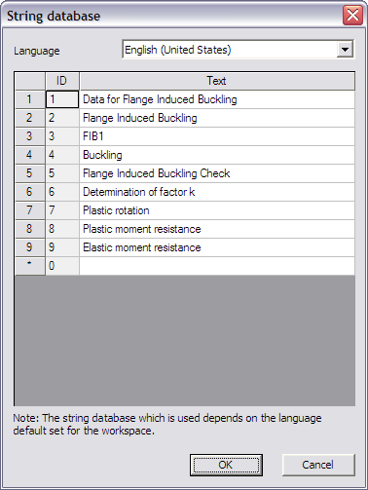Click the new-row asterisk header

29,266
